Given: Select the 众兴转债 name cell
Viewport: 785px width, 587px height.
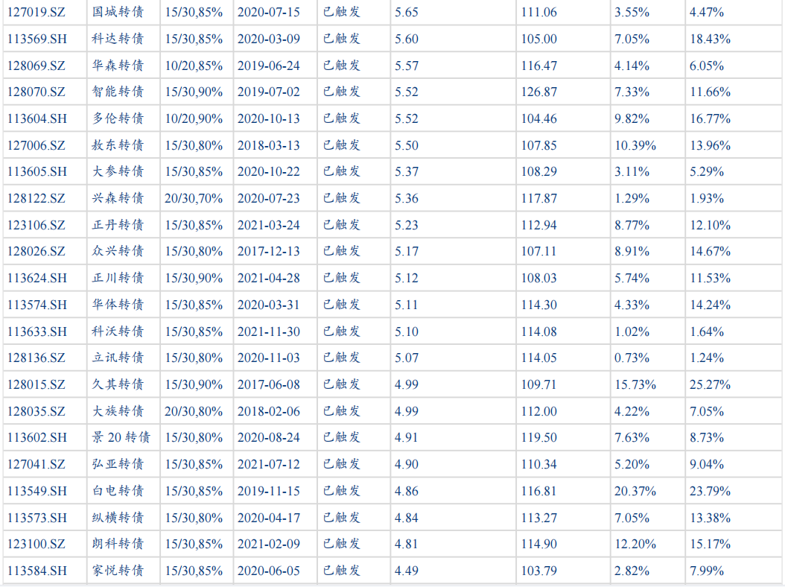Looking at the screenshot, I should (x=118, y=252).
